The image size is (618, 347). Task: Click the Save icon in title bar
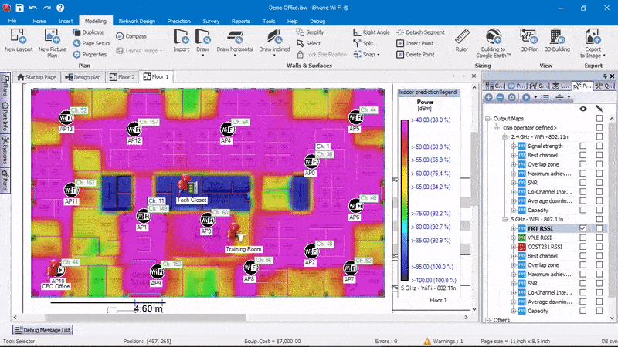(19, 8)
